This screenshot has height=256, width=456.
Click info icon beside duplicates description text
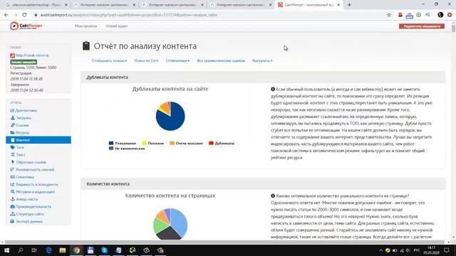click(273, 90)
